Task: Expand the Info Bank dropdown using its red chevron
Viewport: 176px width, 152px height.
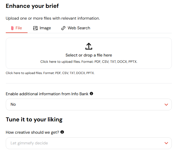Action: (x=166, y=105)
